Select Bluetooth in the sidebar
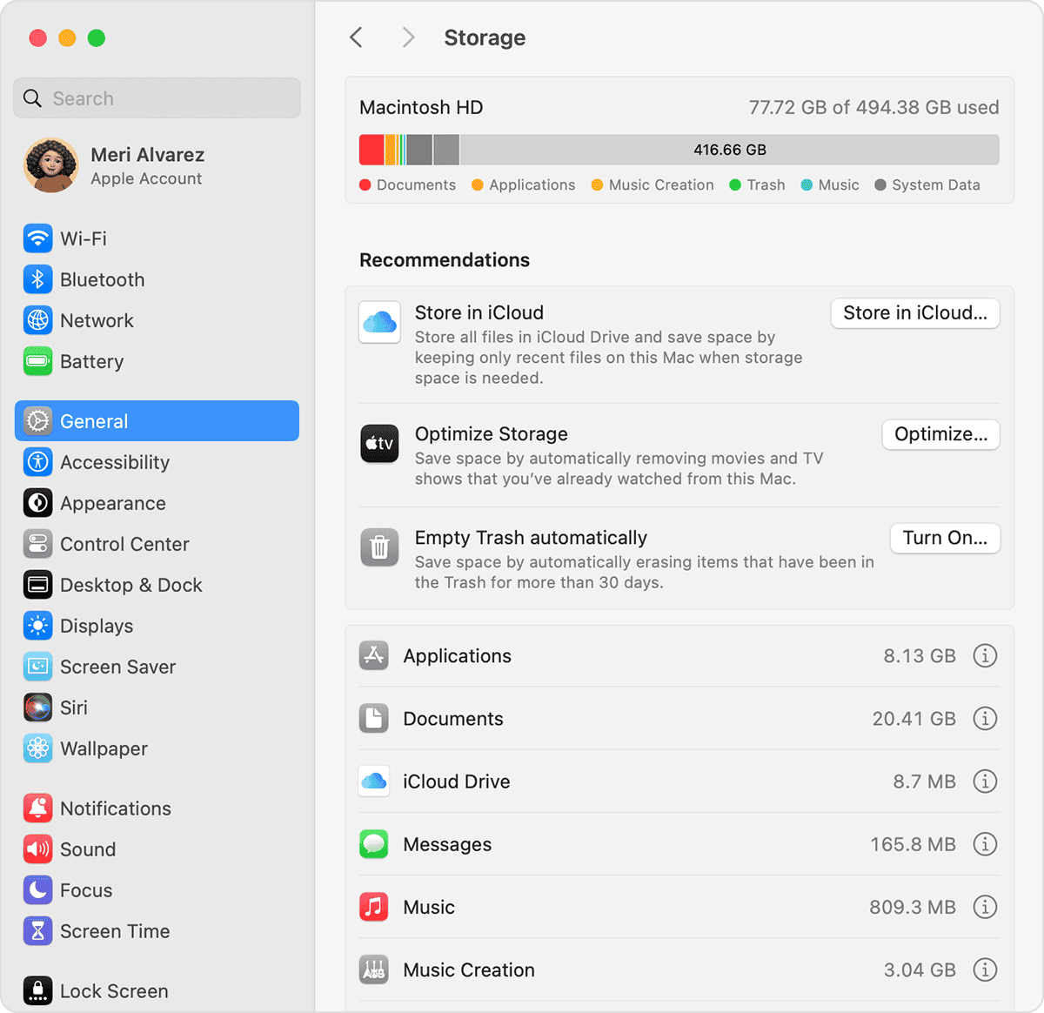Viewport: 1044px width, 1013px height. pyautogui.click(x=102, y=279)
